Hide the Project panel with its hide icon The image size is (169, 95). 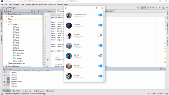(x=42, y=11)
